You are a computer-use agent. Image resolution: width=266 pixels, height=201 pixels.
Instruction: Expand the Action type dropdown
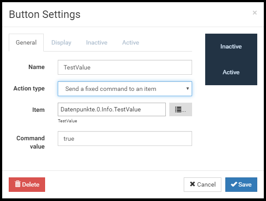[125, 89]
